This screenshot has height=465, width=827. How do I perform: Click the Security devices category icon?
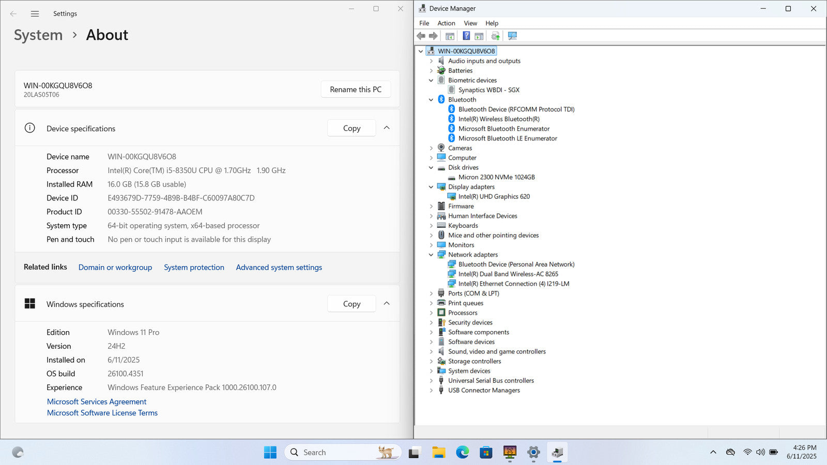[x=441, y=322]
